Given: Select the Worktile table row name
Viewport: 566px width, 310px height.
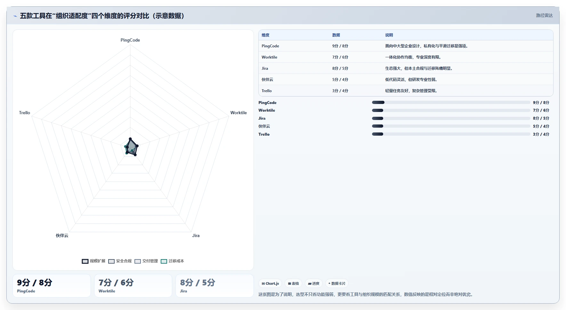Looking at the screenshot, I should click(269, 57).
